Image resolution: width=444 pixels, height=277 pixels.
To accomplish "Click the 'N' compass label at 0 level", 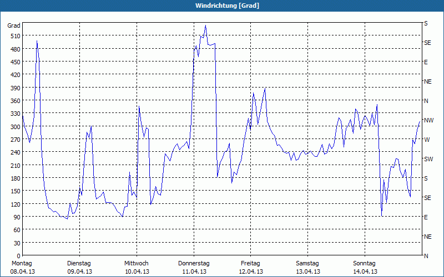I will (426, 256).
